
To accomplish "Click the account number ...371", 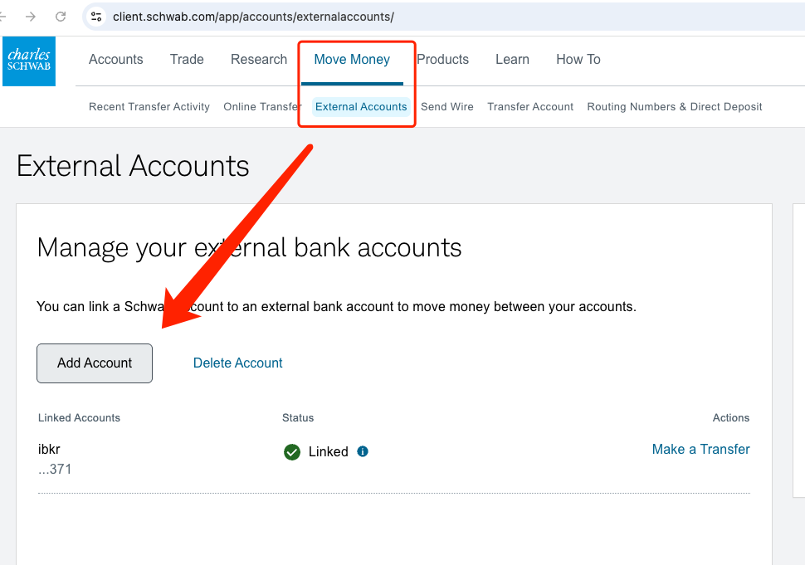I will click(55, 469).
